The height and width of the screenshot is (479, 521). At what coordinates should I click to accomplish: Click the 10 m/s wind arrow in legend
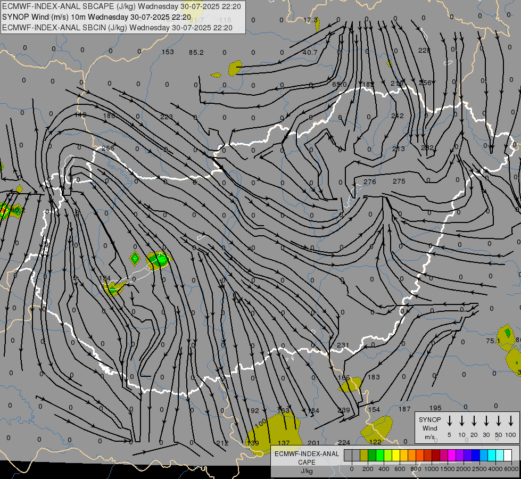click(x=462, y=421)
